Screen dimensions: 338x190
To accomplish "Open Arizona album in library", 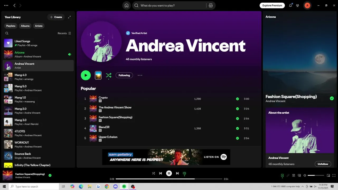I will point(38,54).
